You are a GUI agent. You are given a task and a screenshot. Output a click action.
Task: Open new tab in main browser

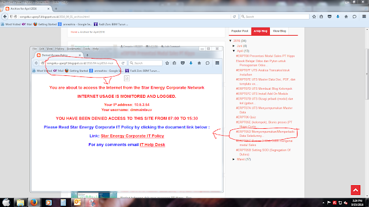tap(56, 9)
